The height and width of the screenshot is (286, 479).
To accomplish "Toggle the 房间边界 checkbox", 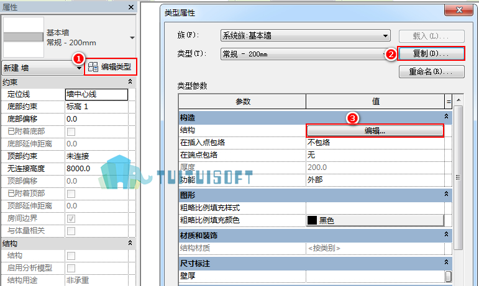I will 71,218.
